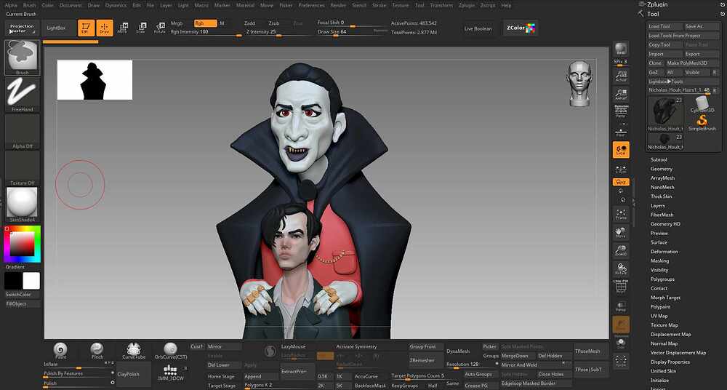
Task: Click the Actual size icon
Action: pyautogui.click(x=621, y=76)
